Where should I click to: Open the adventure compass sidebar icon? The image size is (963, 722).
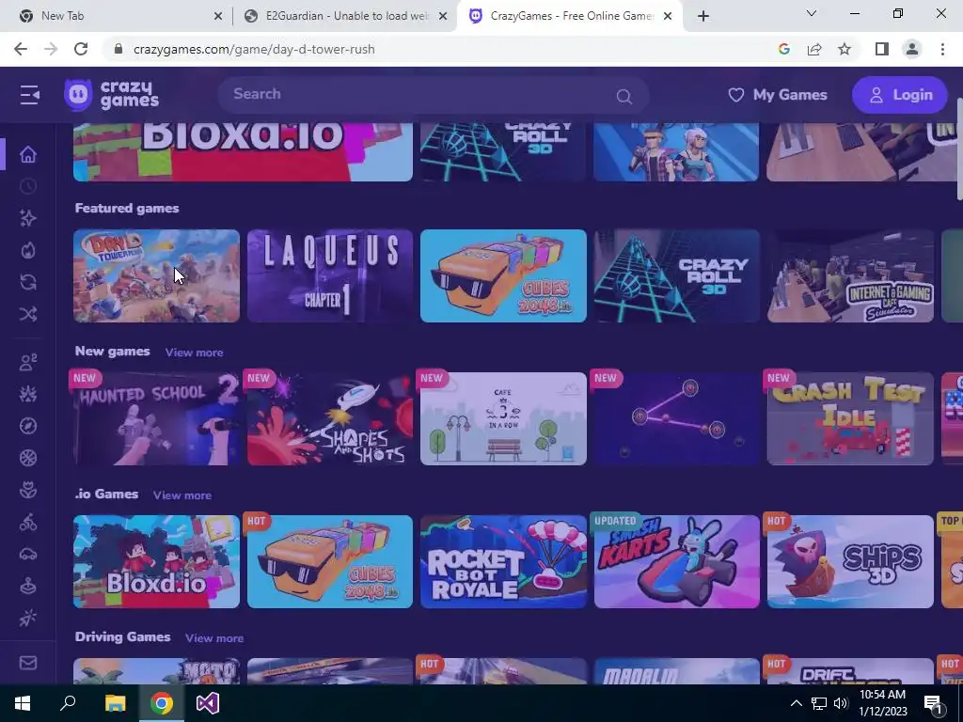point(28,426)
